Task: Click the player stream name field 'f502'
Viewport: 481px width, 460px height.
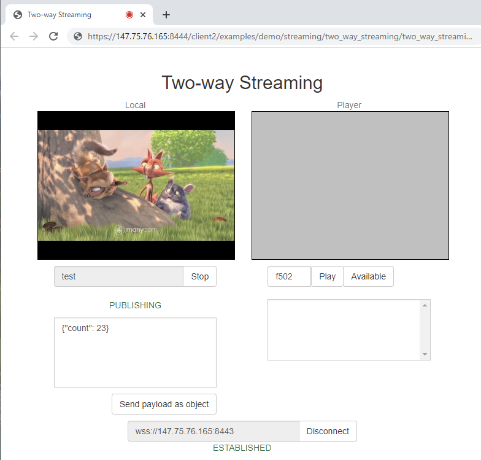Action: [290, 276]
